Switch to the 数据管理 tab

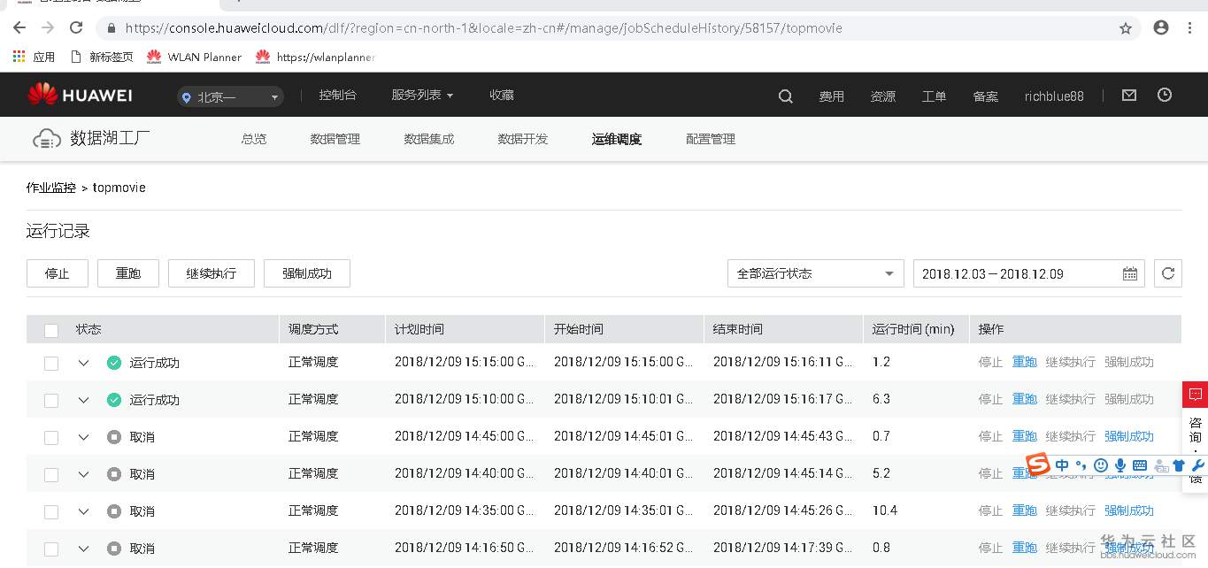[x=335, y=139]
